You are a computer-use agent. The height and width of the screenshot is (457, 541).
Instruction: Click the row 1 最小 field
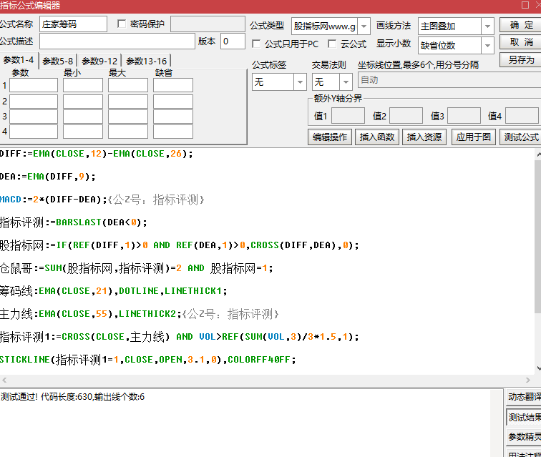[83, 85]
